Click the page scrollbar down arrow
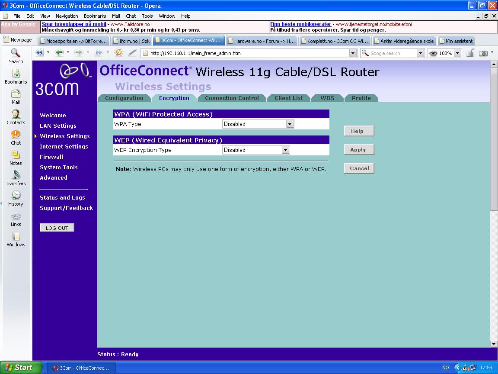Screen dimensions: 498x374 point(494,344)
